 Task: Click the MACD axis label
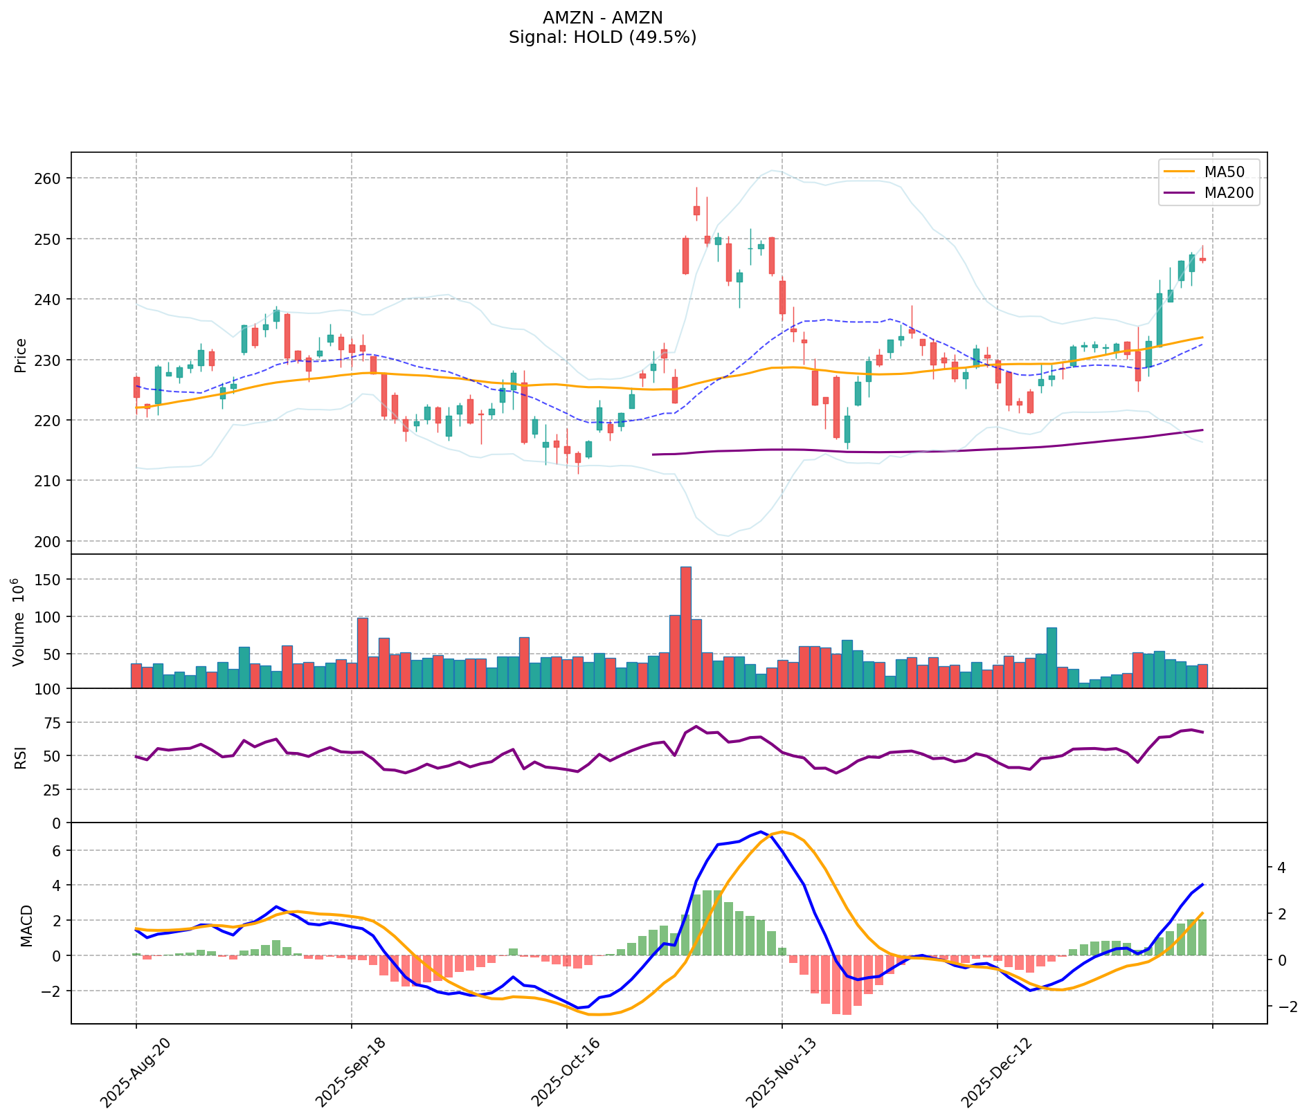point(26,925)
